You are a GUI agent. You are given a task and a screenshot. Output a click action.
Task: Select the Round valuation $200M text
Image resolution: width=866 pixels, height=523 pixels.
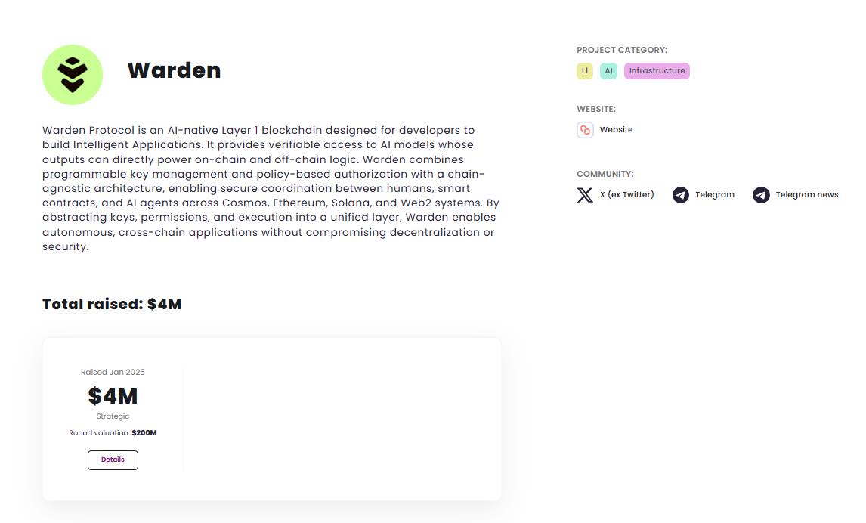click(113, 432)
